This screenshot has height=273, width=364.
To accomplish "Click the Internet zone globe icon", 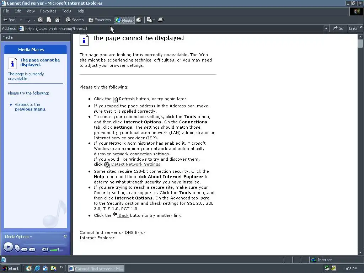I will point(314,260).
